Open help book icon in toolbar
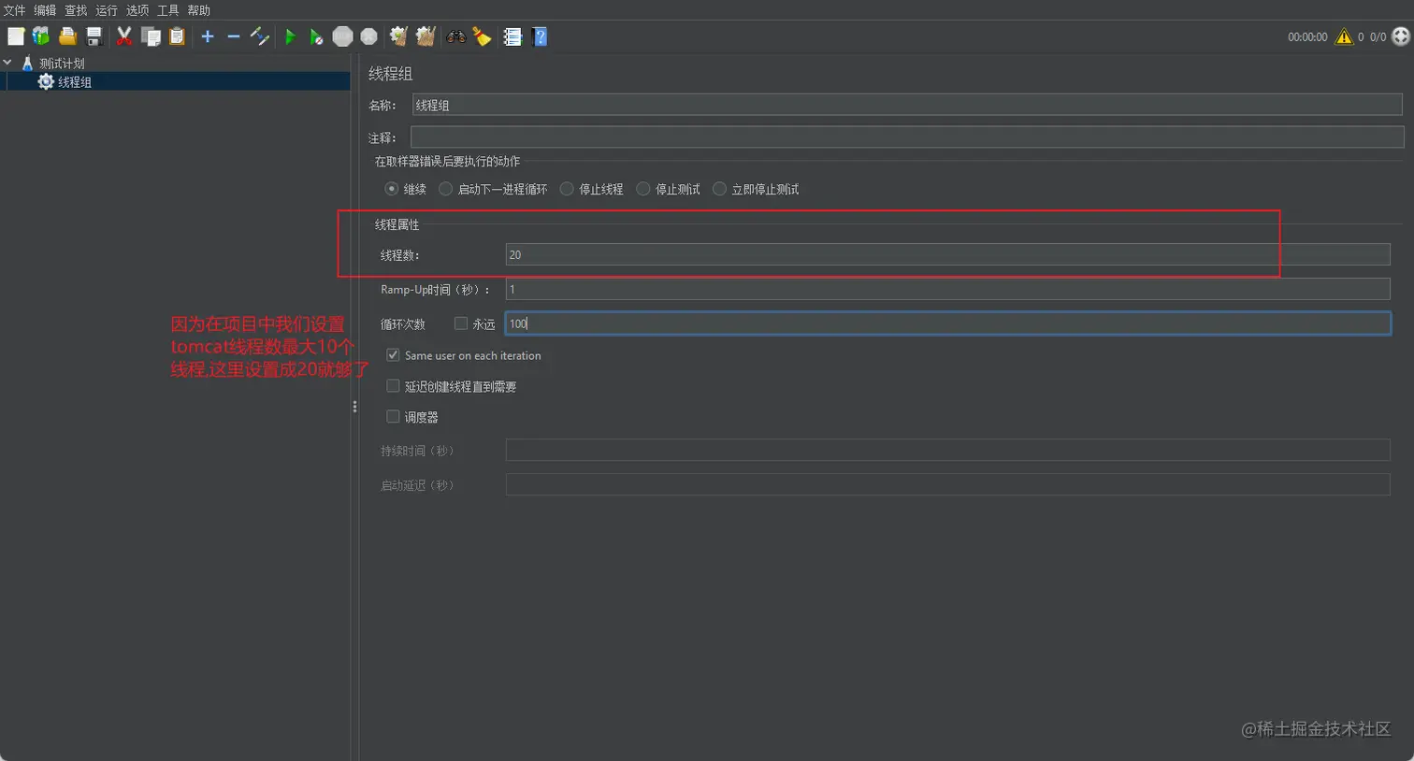This screenshot has width=1414, height=761. (540, 36)
